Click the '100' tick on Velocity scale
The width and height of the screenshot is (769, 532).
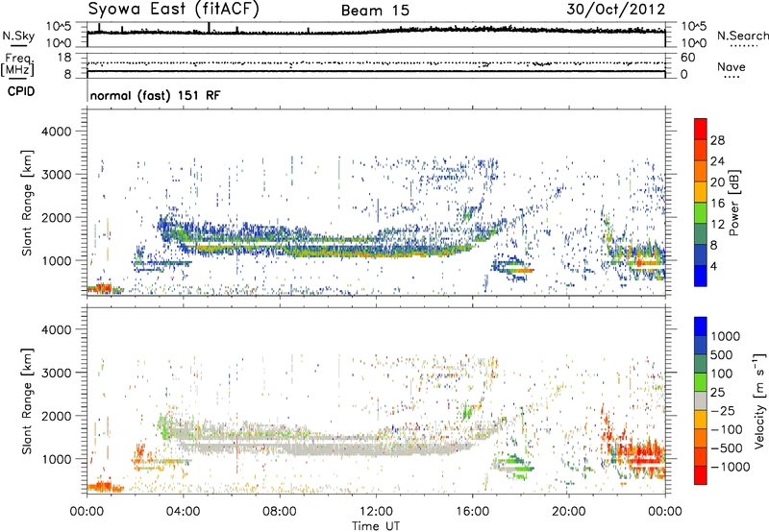722,374
